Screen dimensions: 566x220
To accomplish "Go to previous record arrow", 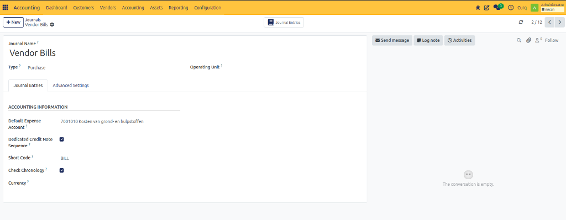I will coord(549,22).
